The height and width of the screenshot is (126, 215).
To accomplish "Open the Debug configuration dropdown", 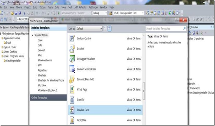I will (100, 13).
